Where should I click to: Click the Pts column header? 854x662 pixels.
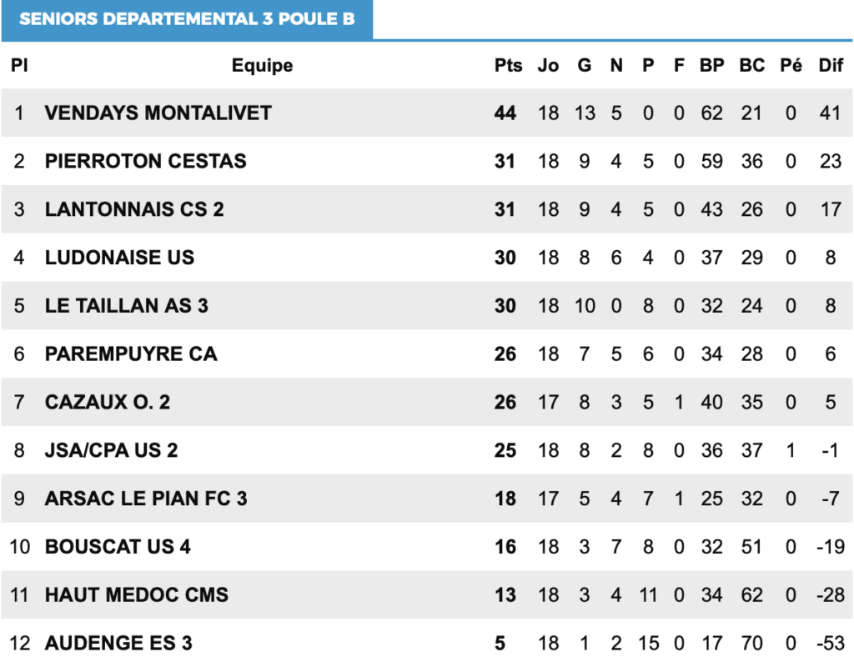click(x=508, y=65)
